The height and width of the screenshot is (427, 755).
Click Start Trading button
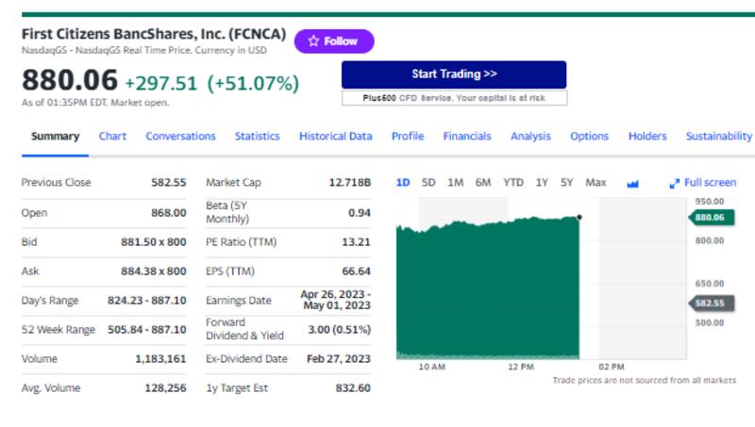[x=454, y=74]
